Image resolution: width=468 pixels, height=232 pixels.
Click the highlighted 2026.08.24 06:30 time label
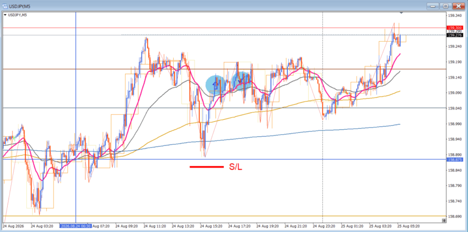(x=75, y=226)
